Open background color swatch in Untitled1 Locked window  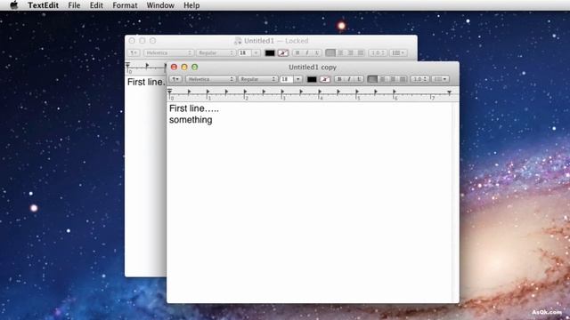tap(283, 53)
